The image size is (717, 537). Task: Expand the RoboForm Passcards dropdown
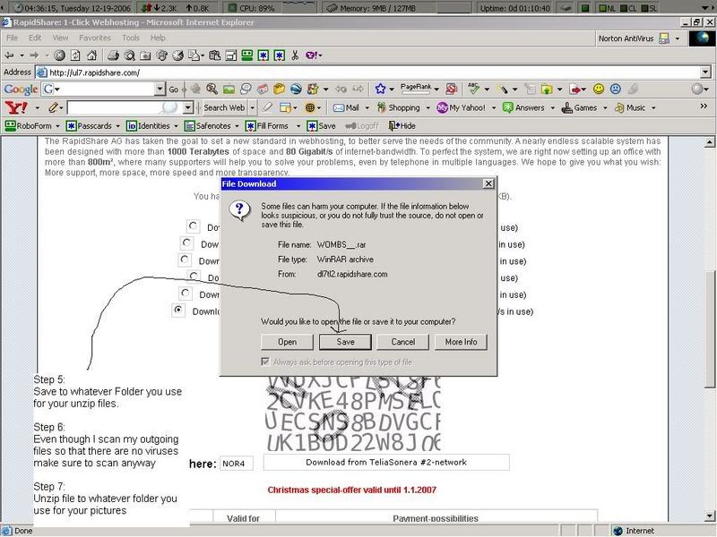[x=117, y=126]
